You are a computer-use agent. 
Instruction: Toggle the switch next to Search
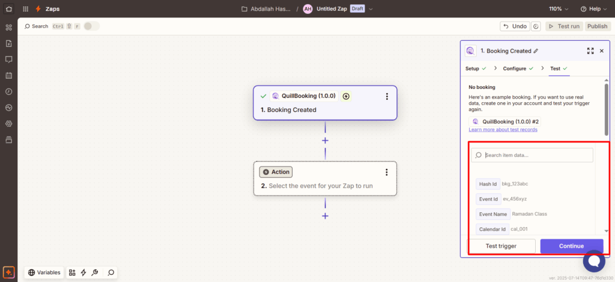[91, 26]
